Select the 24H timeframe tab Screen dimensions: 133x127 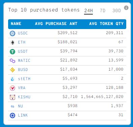click(88, 11)
